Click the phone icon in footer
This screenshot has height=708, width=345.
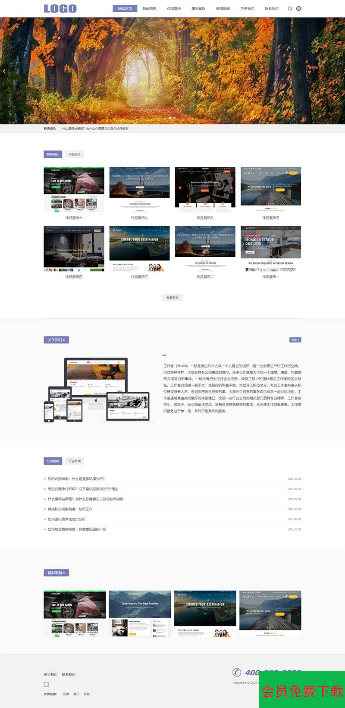pos(237,672)
